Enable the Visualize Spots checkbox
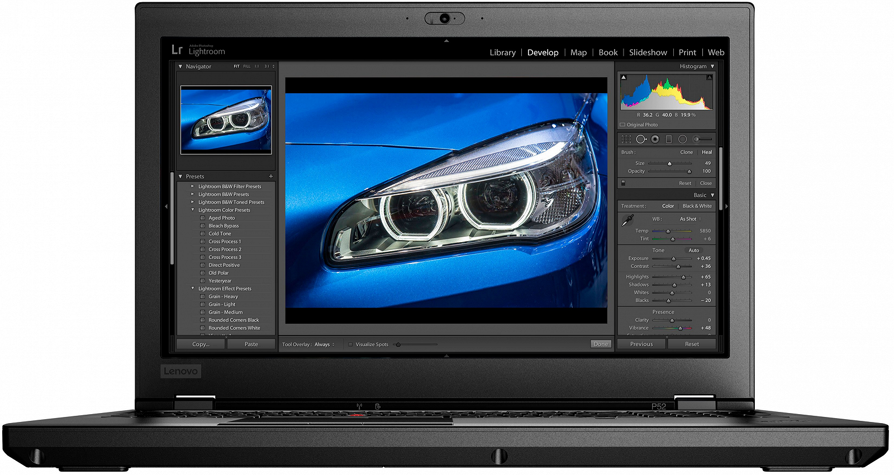Image resolution: width=894 pixels, height=475 pixels. 351,344
